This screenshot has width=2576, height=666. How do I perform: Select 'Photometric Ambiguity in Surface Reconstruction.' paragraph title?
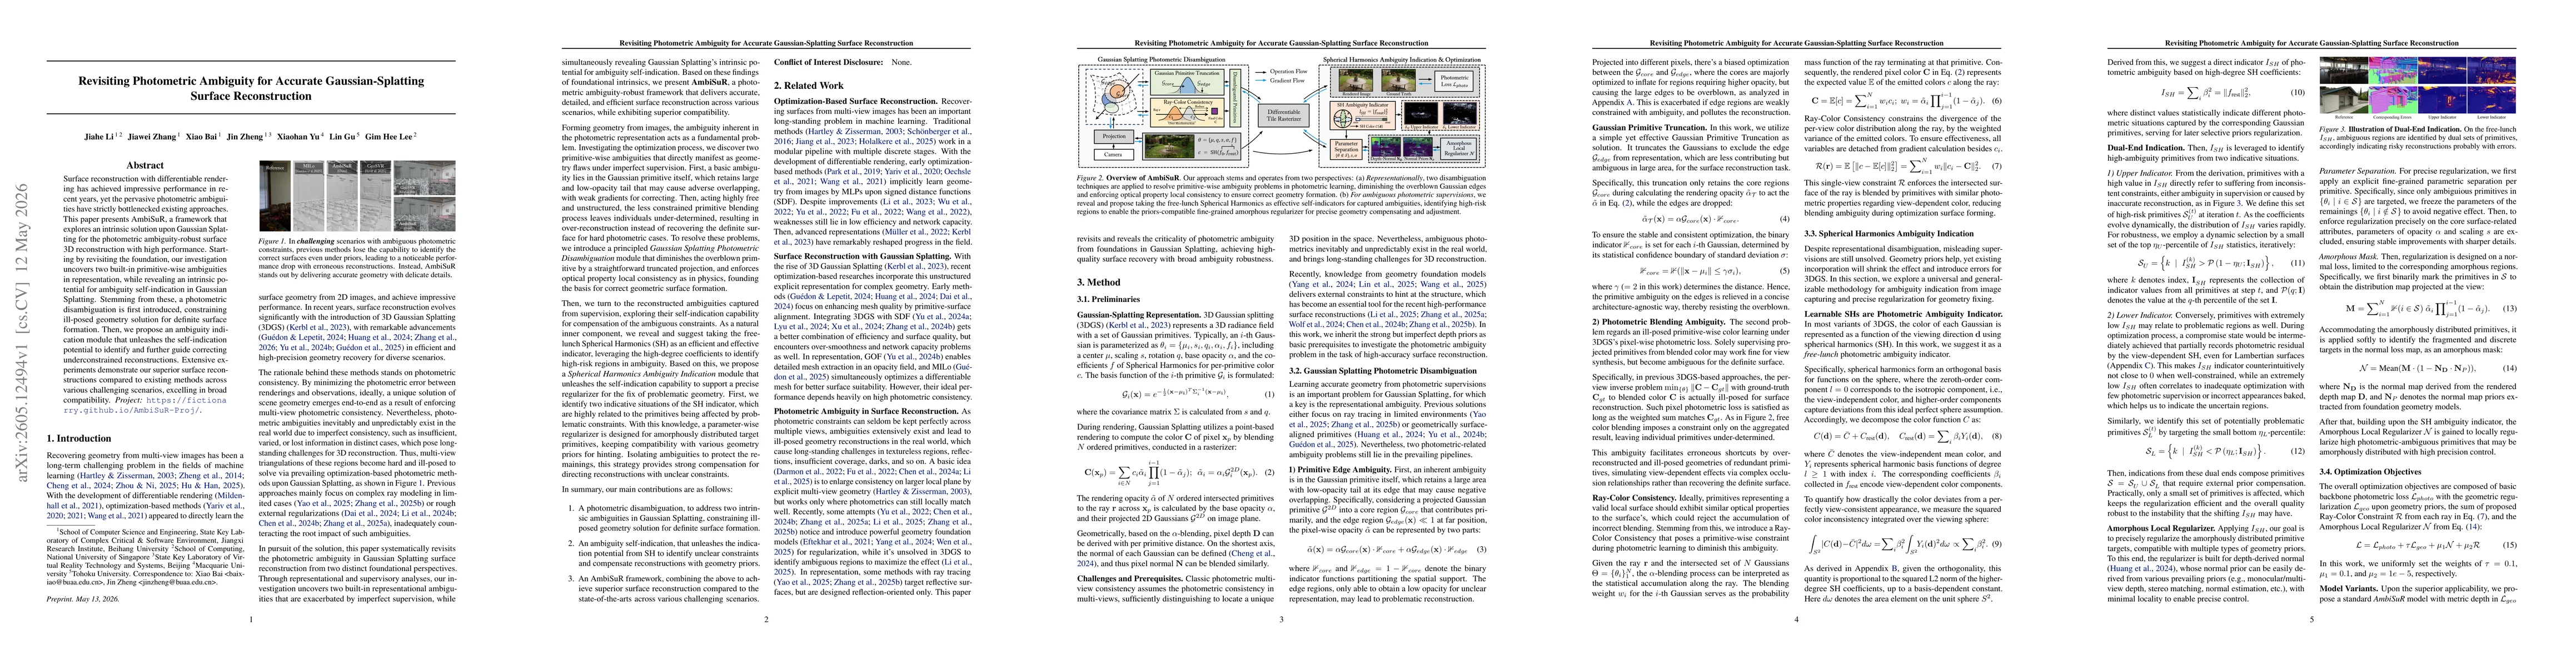[x=866, y=410]
